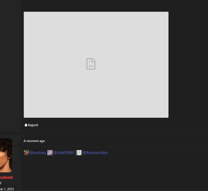Click the small avatar beside @ecstazy
The width and height of the screenshot is (208, 191).
pyautogui.click(x=26, y=153)
